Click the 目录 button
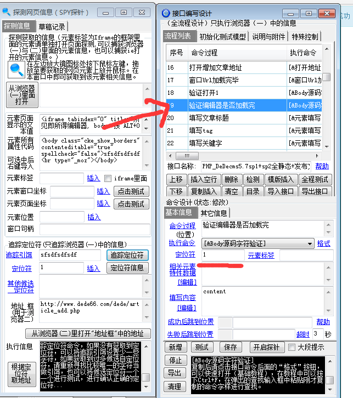This screenshot has width=353, height=398. click(253, 191)
